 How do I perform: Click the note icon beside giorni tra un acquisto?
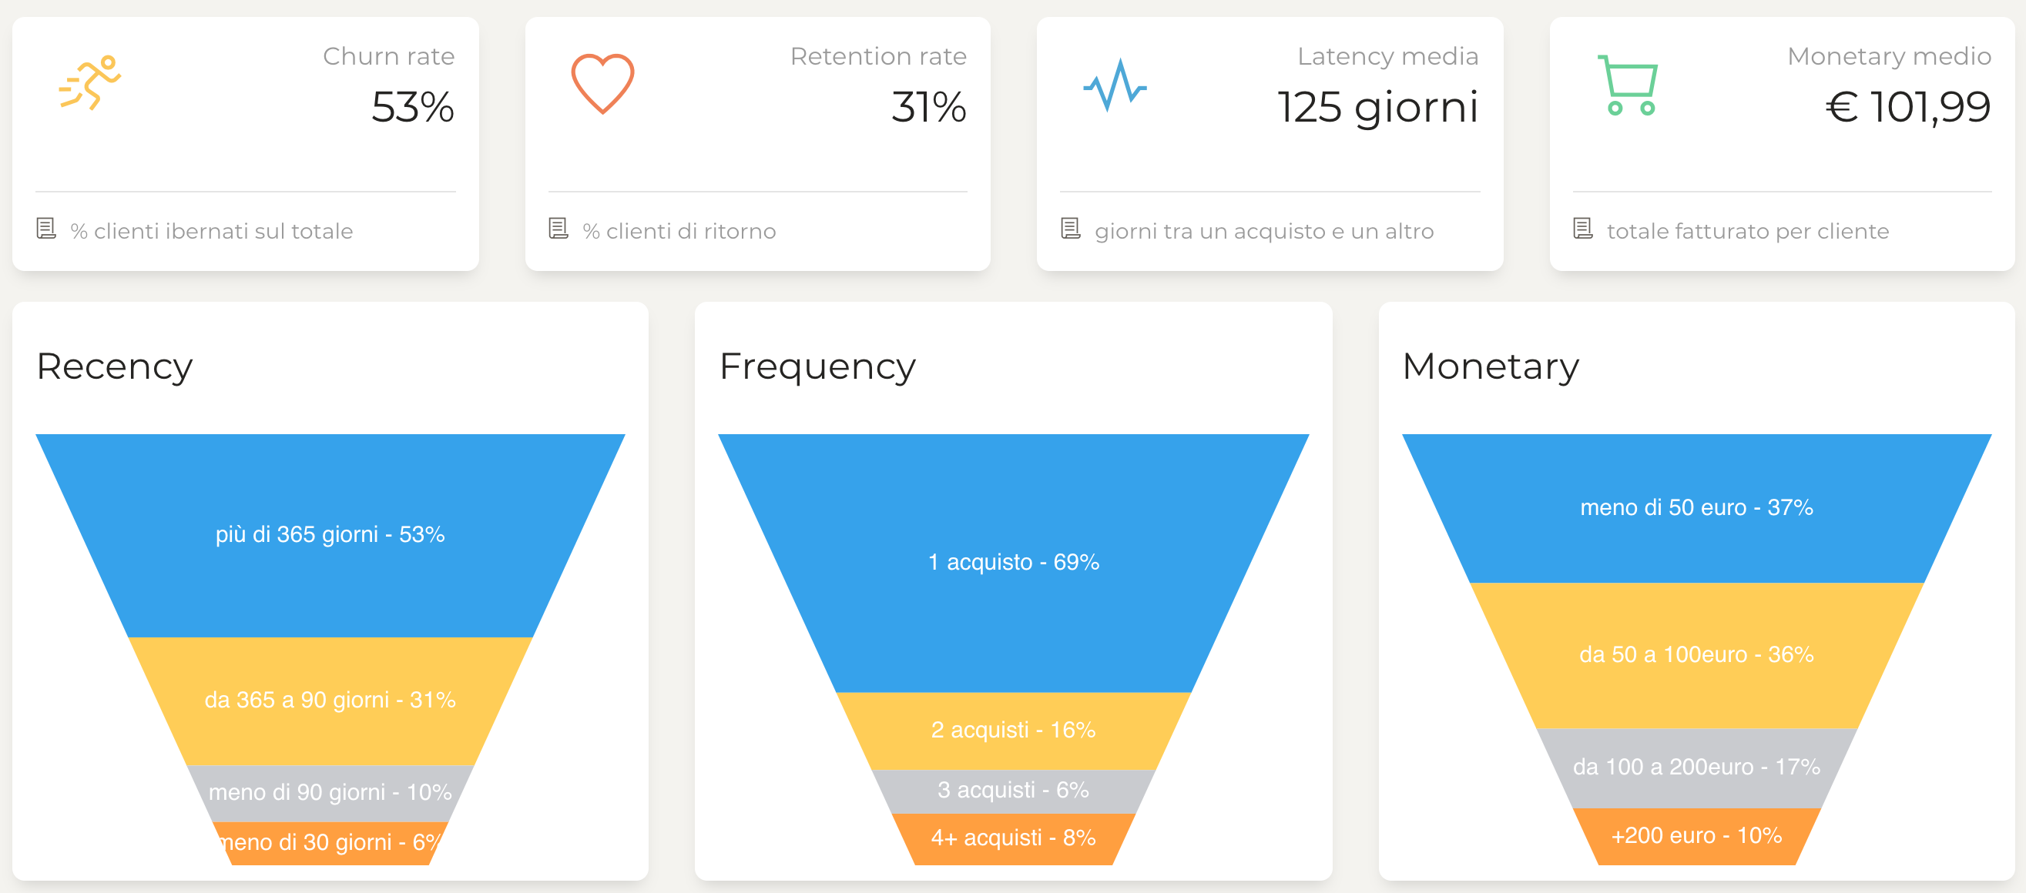[1071, 229]
